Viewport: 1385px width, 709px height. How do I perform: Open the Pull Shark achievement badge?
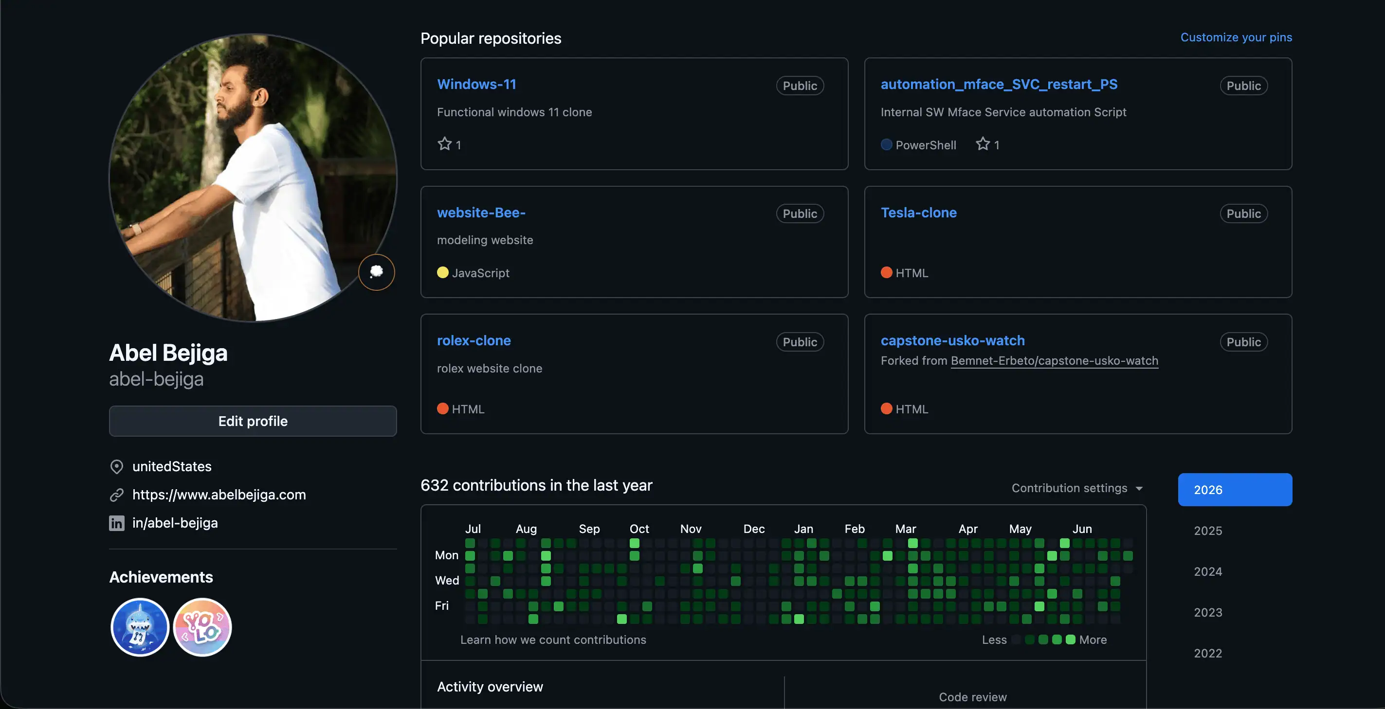[x=140, y=627]
